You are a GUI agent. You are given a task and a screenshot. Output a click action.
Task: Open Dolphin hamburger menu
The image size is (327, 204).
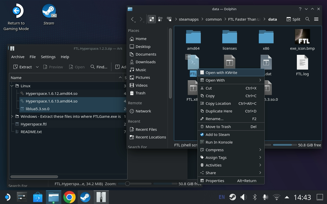point(316,19)
